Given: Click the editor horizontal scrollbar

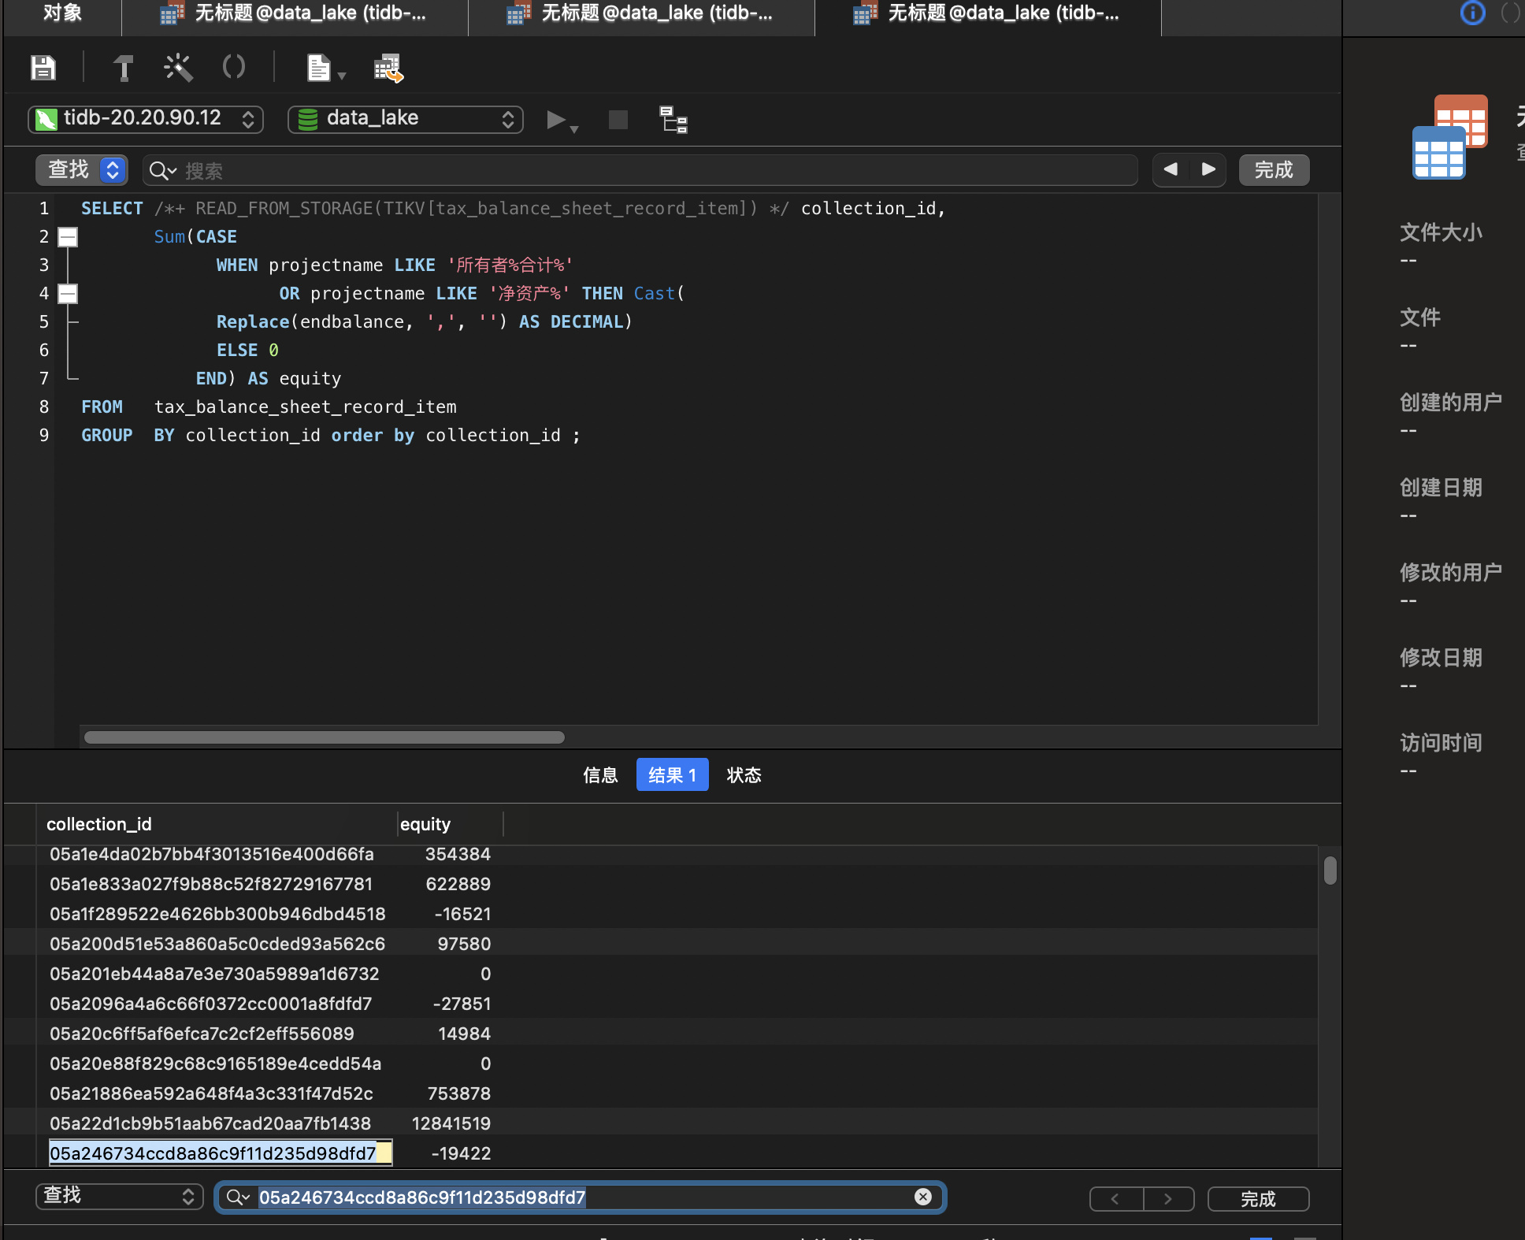Looking at the screenshot, I should (x=325, y=737).
